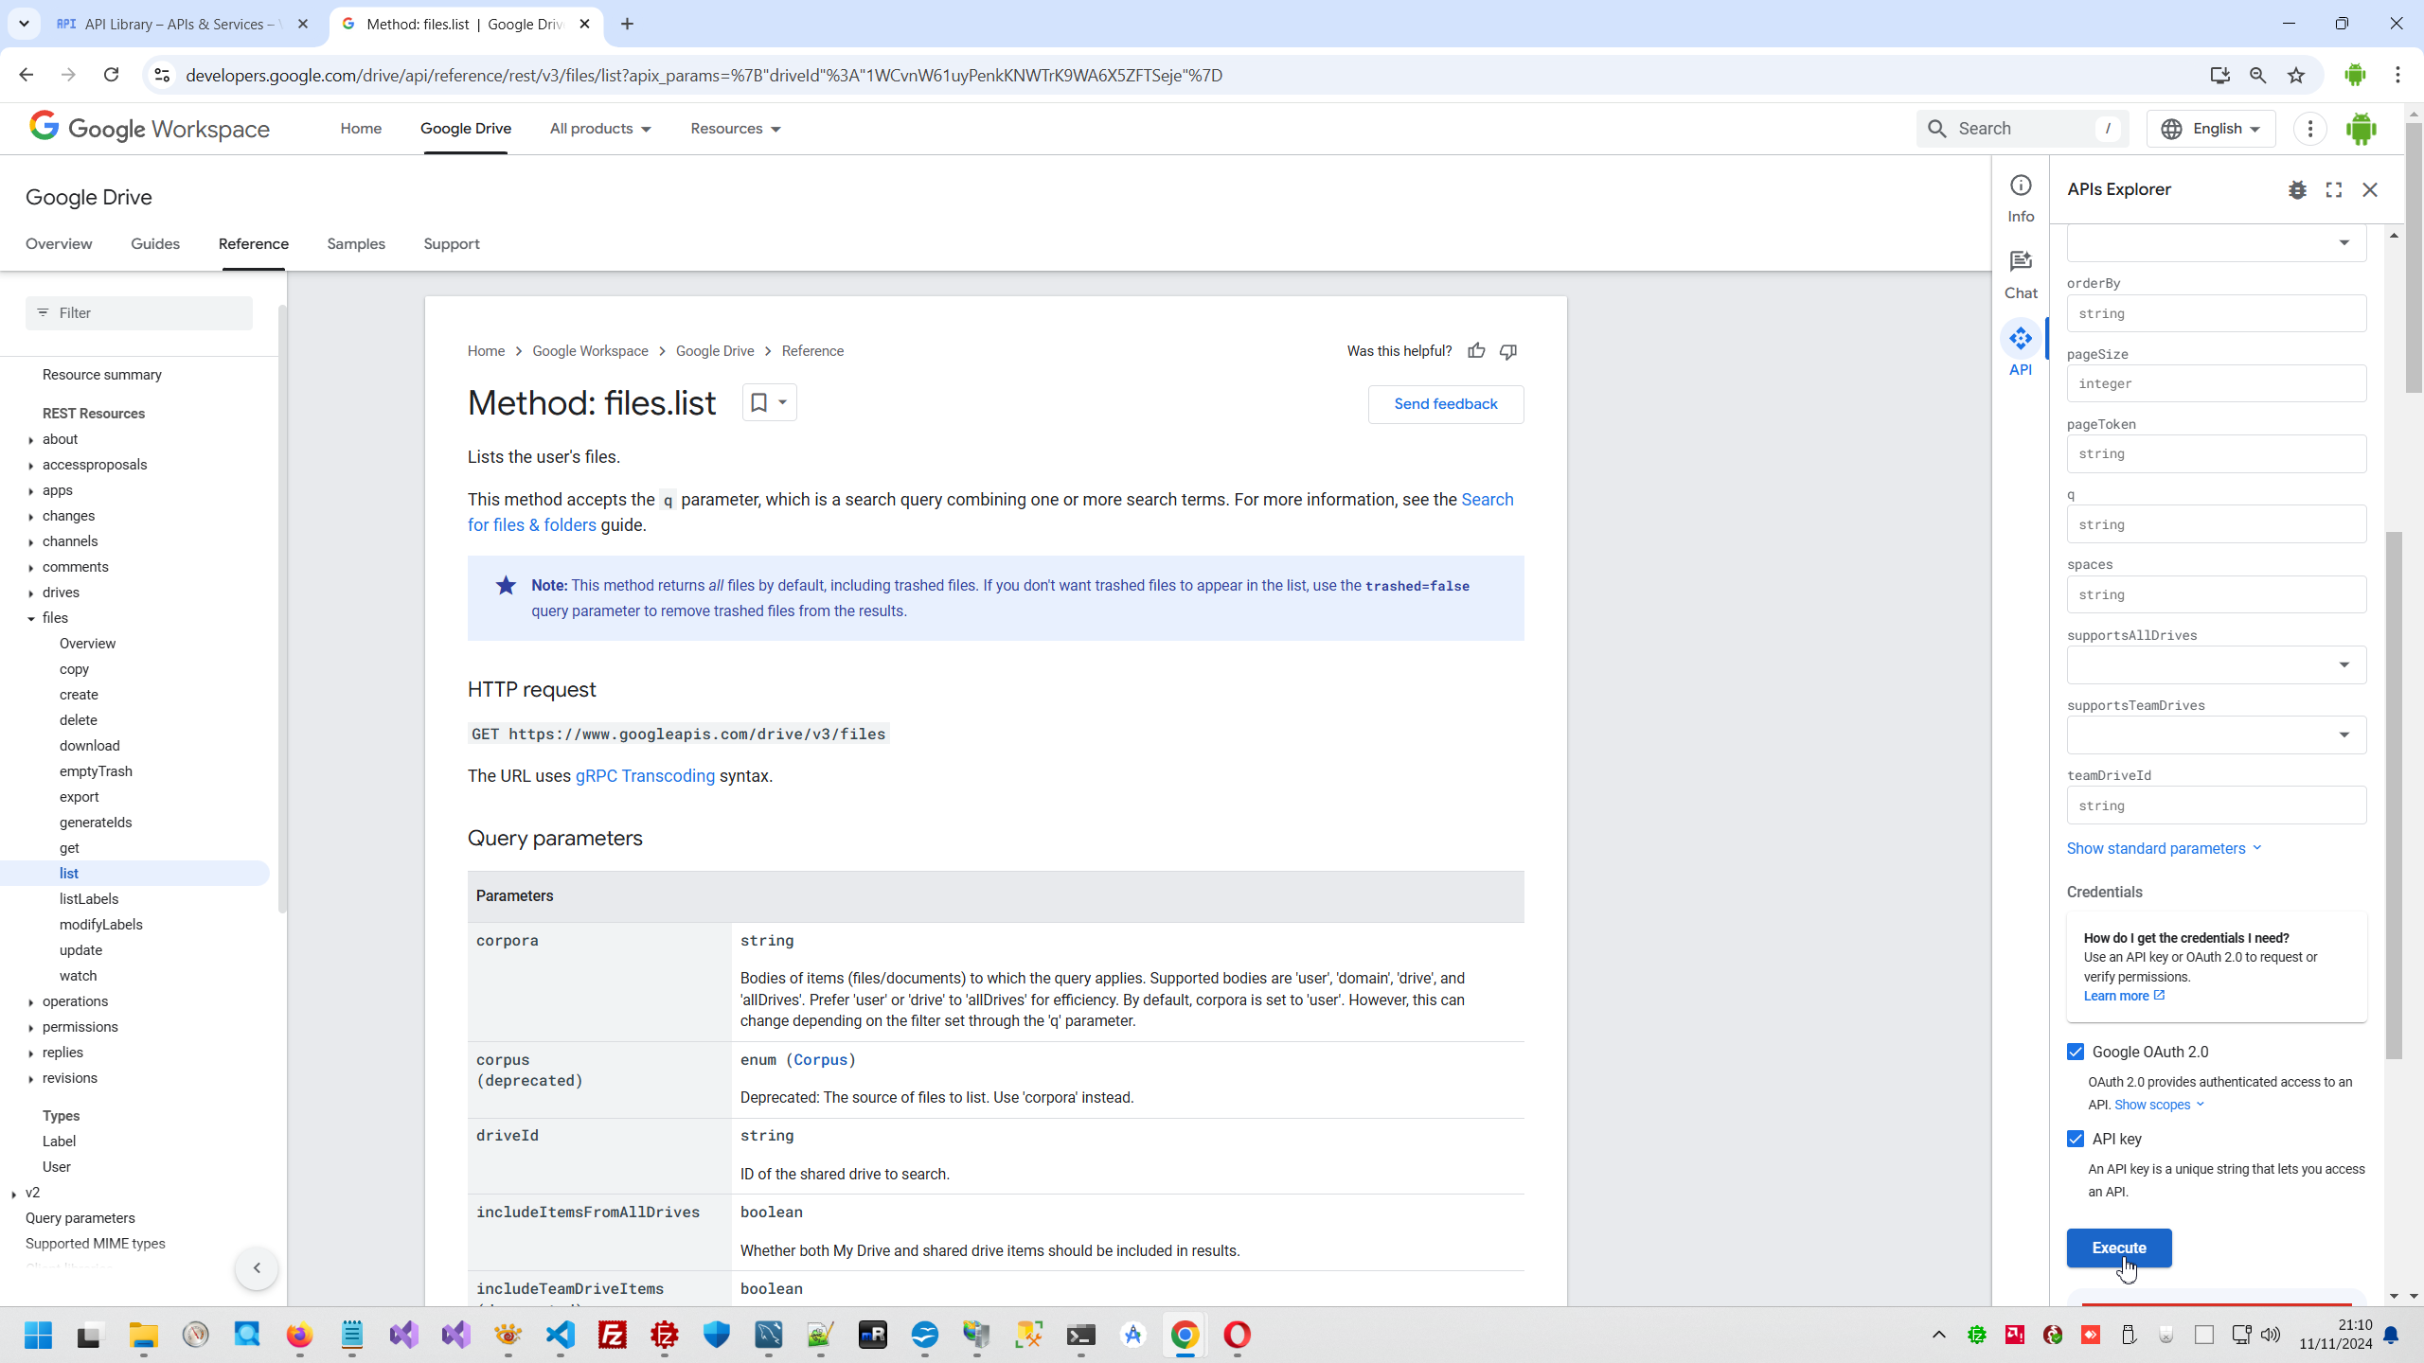Expand Show standard parameters
Image resolution: width=2424 pixels, height=1363 pixels.
tap(2163, 848)
